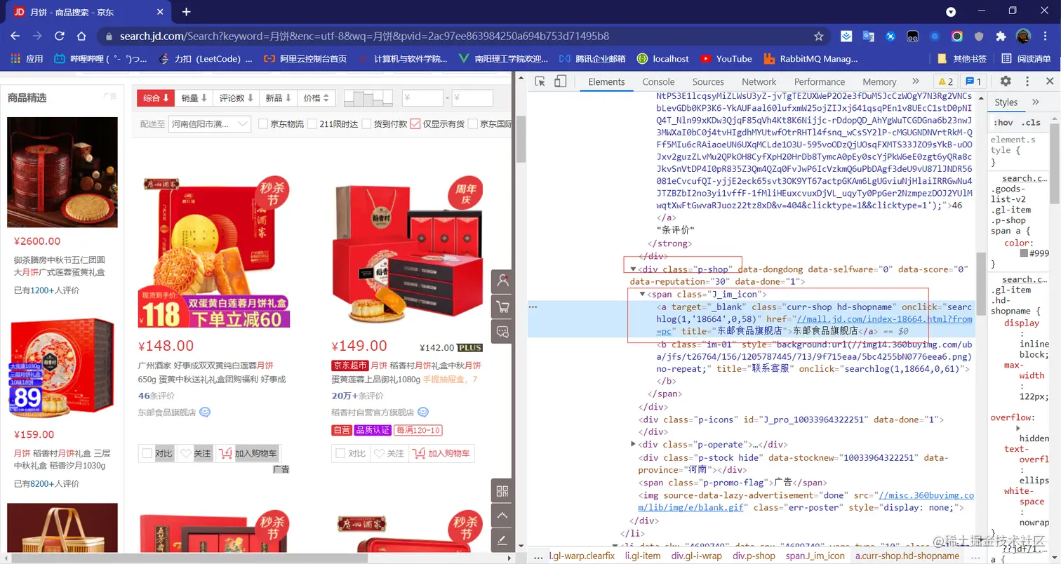This screenshot has height=564, width=1061.
Task: Open the YouTube bookmark
Action: (726, 59)
